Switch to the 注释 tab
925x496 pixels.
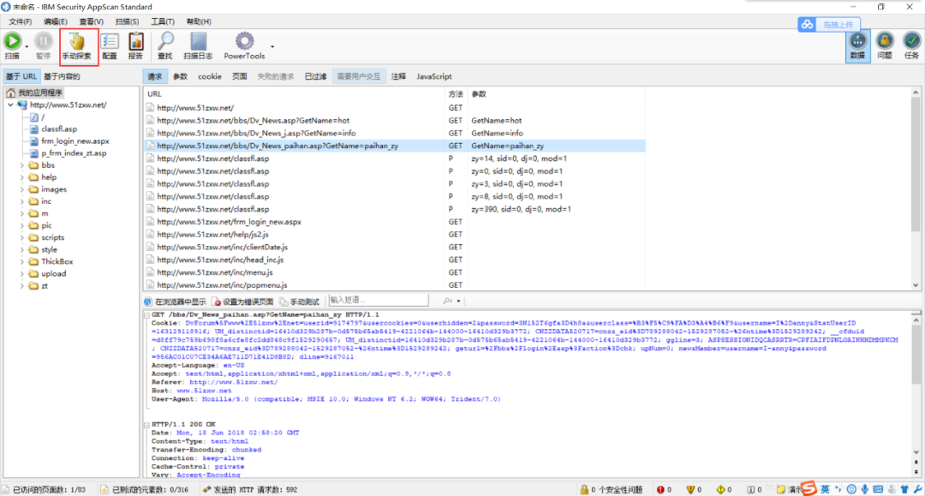pyautogui.click(x=399, y=77)
